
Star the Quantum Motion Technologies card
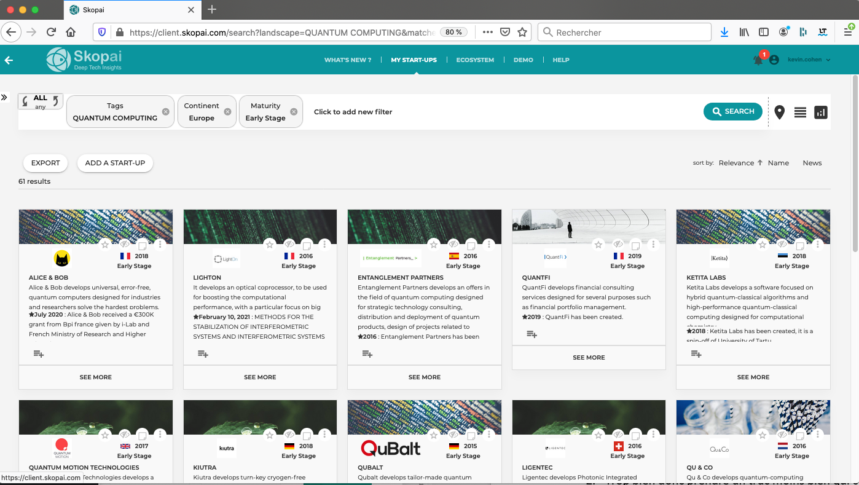click(x=105, y=435)
